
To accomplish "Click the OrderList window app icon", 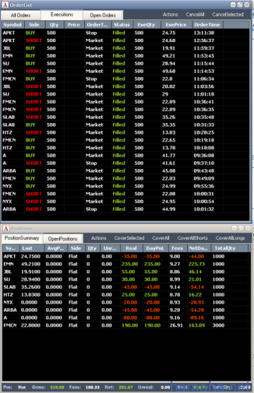I will coord(5,5).
